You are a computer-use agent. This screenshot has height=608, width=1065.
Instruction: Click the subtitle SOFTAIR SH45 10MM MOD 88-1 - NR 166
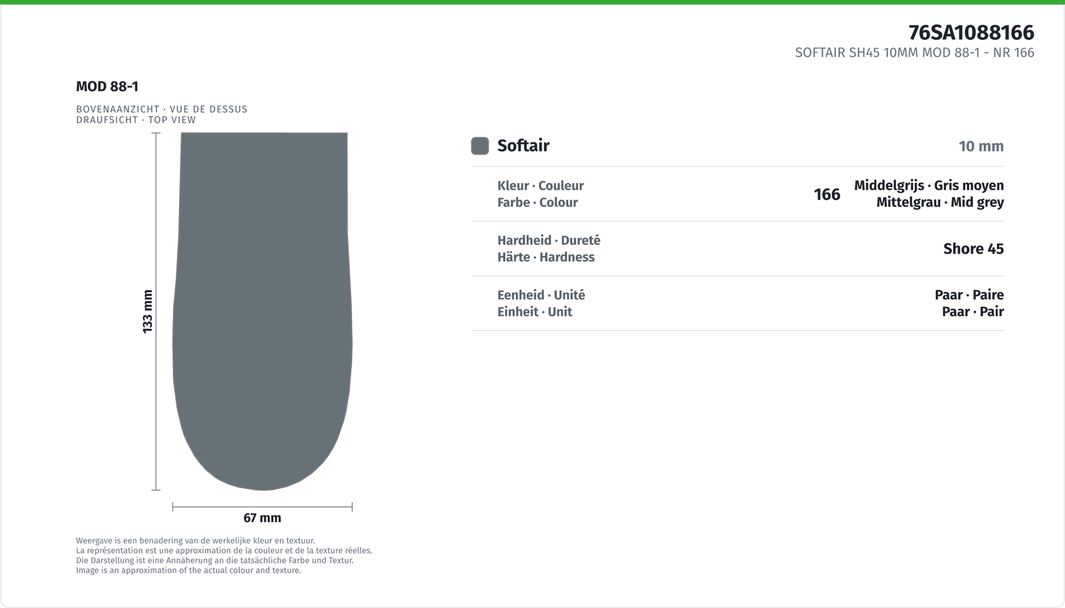(x=915, y=53)
